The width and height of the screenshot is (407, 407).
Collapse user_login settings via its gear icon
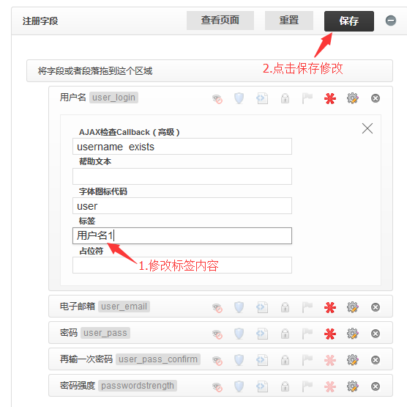353,98
